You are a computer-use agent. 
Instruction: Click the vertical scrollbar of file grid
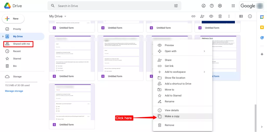(x=255, y=118)
